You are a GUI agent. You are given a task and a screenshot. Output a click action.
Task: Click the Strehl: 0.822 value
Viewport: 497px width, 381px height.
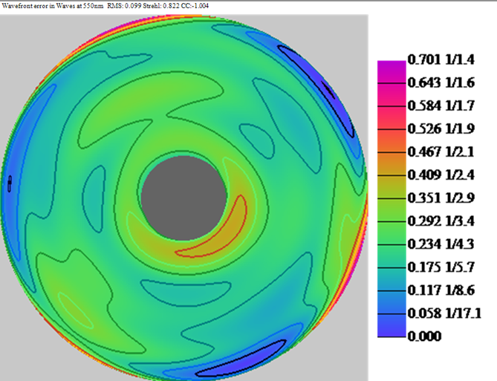[161, 6]
